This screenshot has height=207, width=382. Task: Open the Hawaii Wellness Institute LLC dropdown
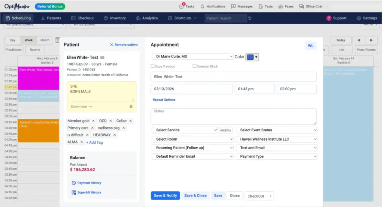coord(276,139)
